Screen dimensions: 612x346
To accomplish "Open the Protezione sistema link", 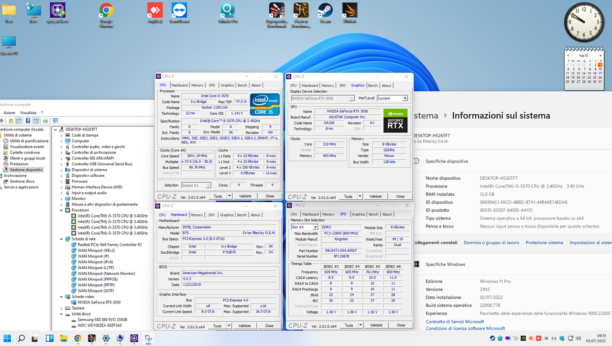I will tap(544, 243).
